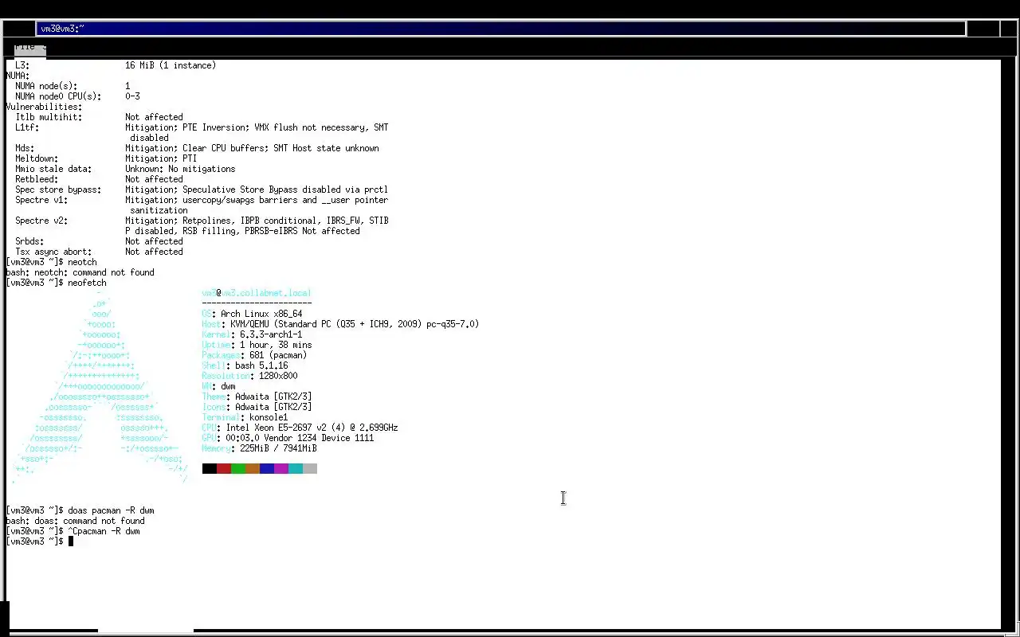This screenshot has width=1020, height=637.
Task: Click the 'neofetch' command line
Action: pos(56,283)
